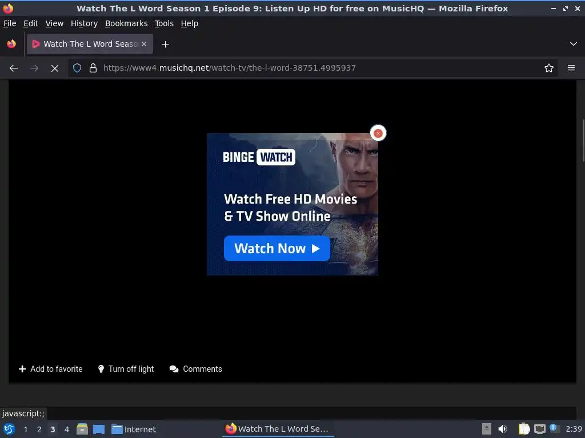Open the File menu
Screen dimensions: 585x438
(10, 23)
